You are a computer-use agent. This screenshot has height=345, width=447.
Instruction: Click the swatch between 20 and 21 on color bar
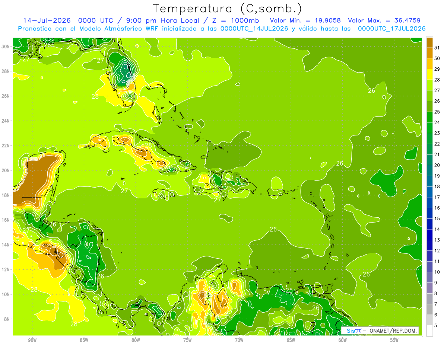coord(429,160)
